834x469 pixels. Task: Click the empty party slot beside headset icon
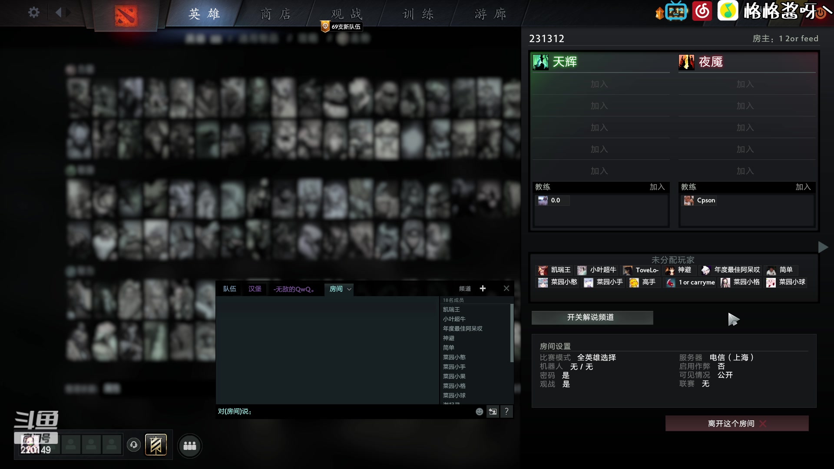click(x=112, y=445)
